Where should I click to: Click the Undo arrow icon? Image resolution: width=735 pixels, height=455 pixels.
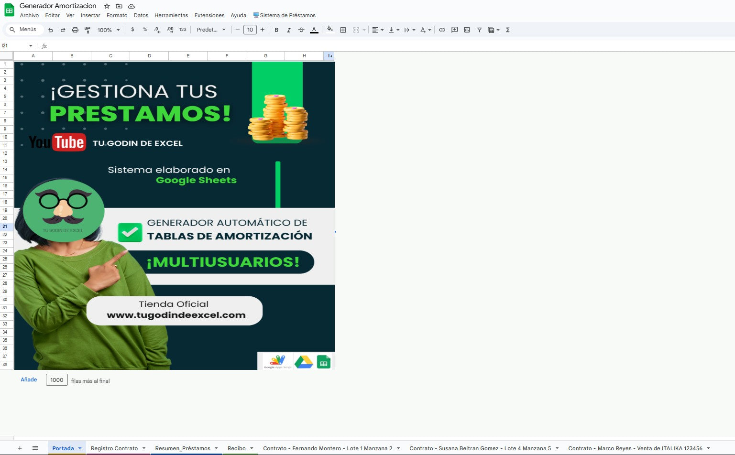[x=51, y=30]
